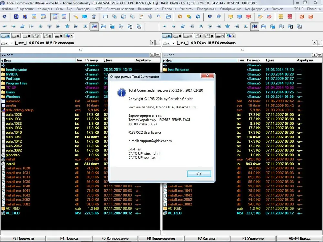
Task: Open the left panel drive dropdown showing c
Action: (x=7, y=43)
